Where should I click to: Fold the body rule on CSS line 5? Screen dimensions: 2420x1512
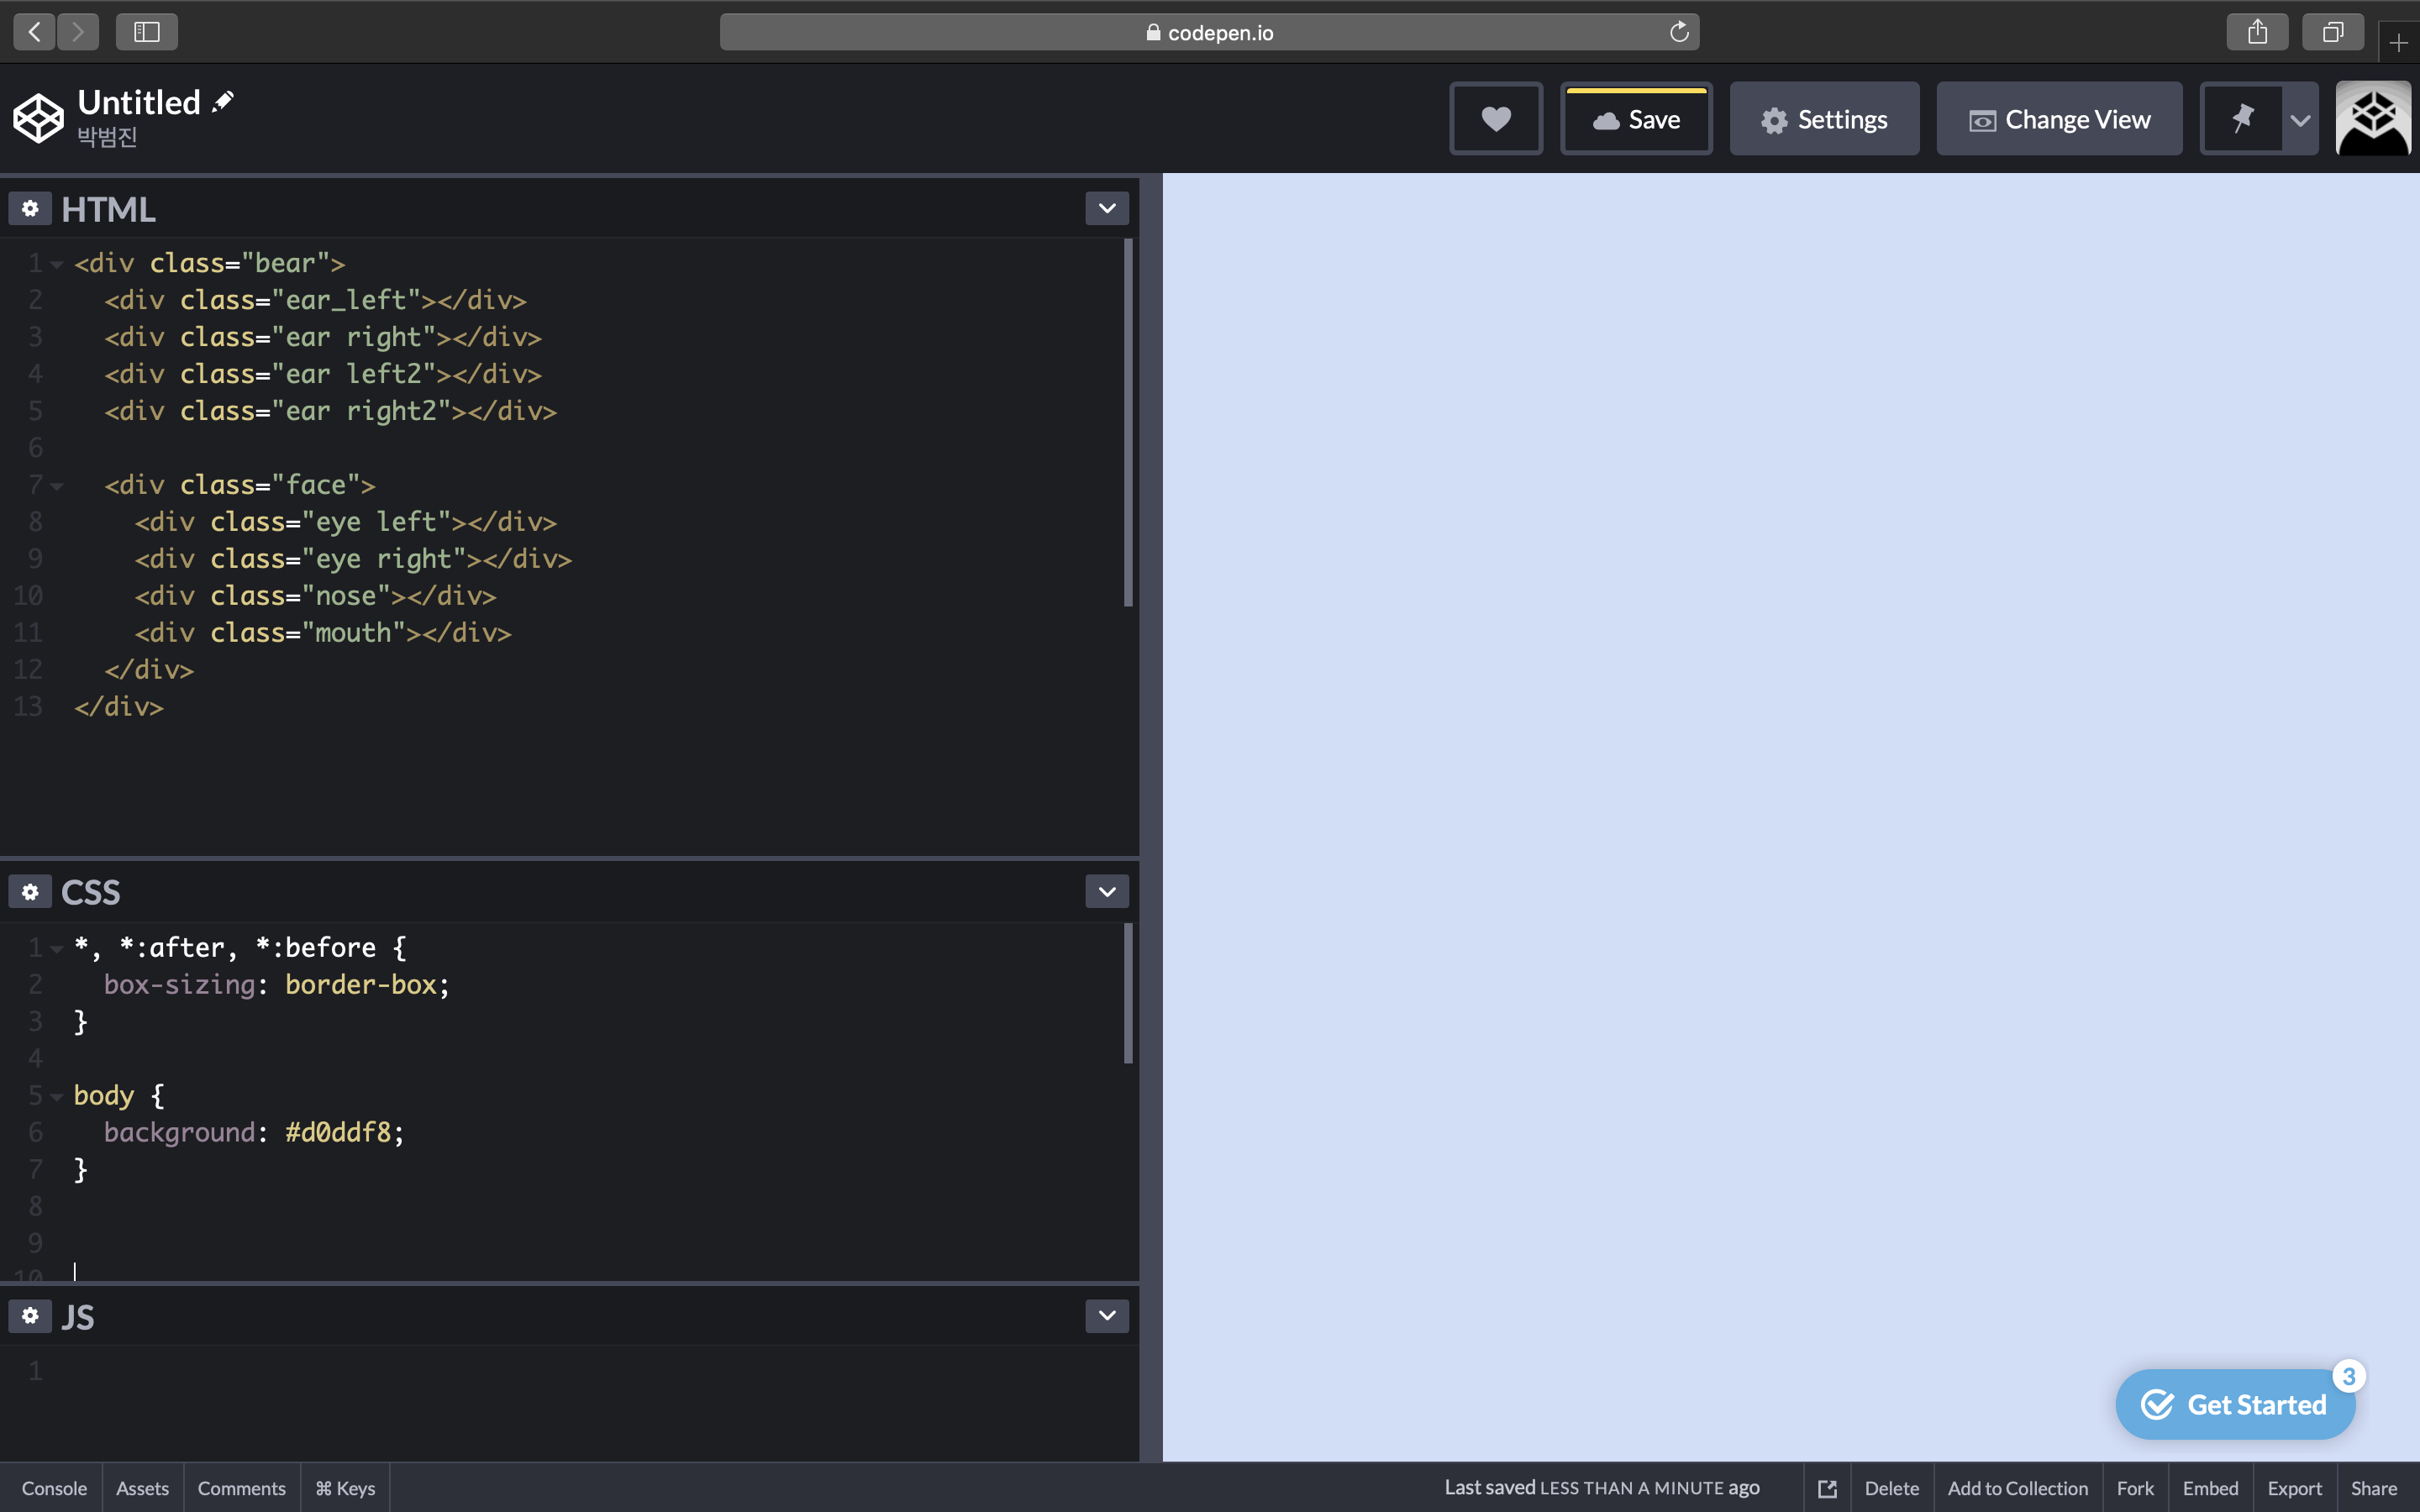(x=57, y=1096)
